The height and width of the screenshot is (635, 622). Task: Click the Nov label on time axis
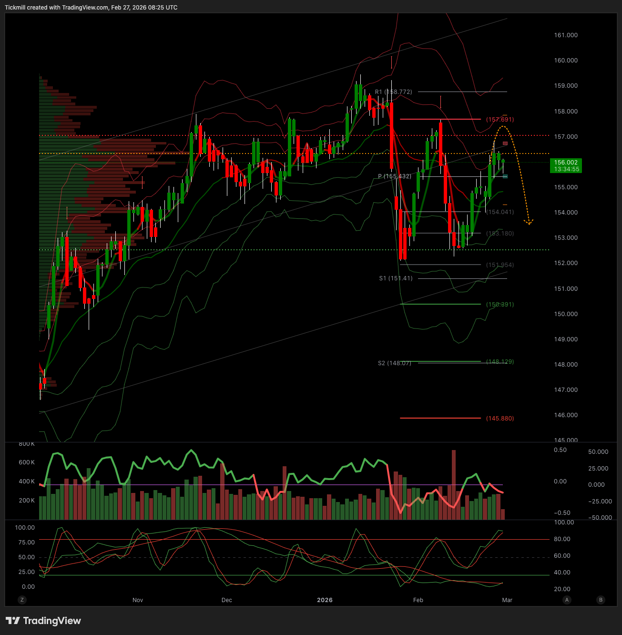point(138,600)
